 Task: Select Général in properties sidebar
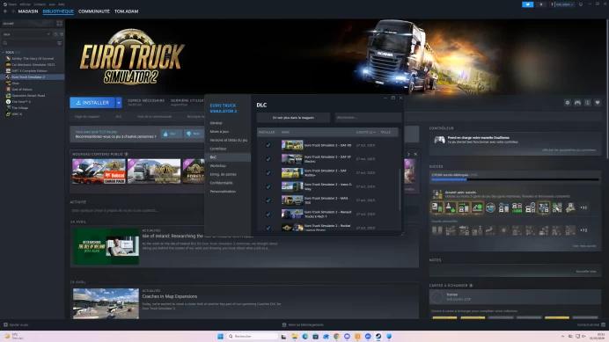coord(216,123)
